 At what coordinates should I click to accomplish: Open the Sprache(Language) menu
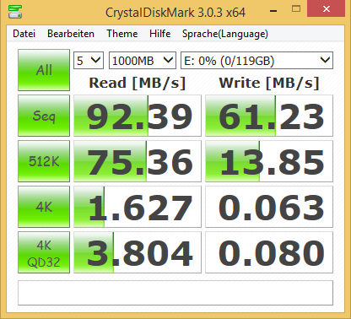(x=225, y=34)
